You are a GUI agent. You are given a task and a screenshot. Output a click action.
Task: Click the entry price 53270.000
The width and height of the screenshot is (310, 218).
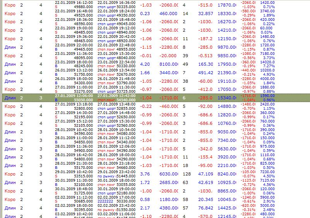[84, 92]
